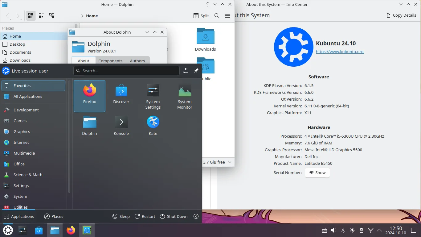Open the kubuntu.org link
The image size is (421, 237).
[x=340, y=52]
